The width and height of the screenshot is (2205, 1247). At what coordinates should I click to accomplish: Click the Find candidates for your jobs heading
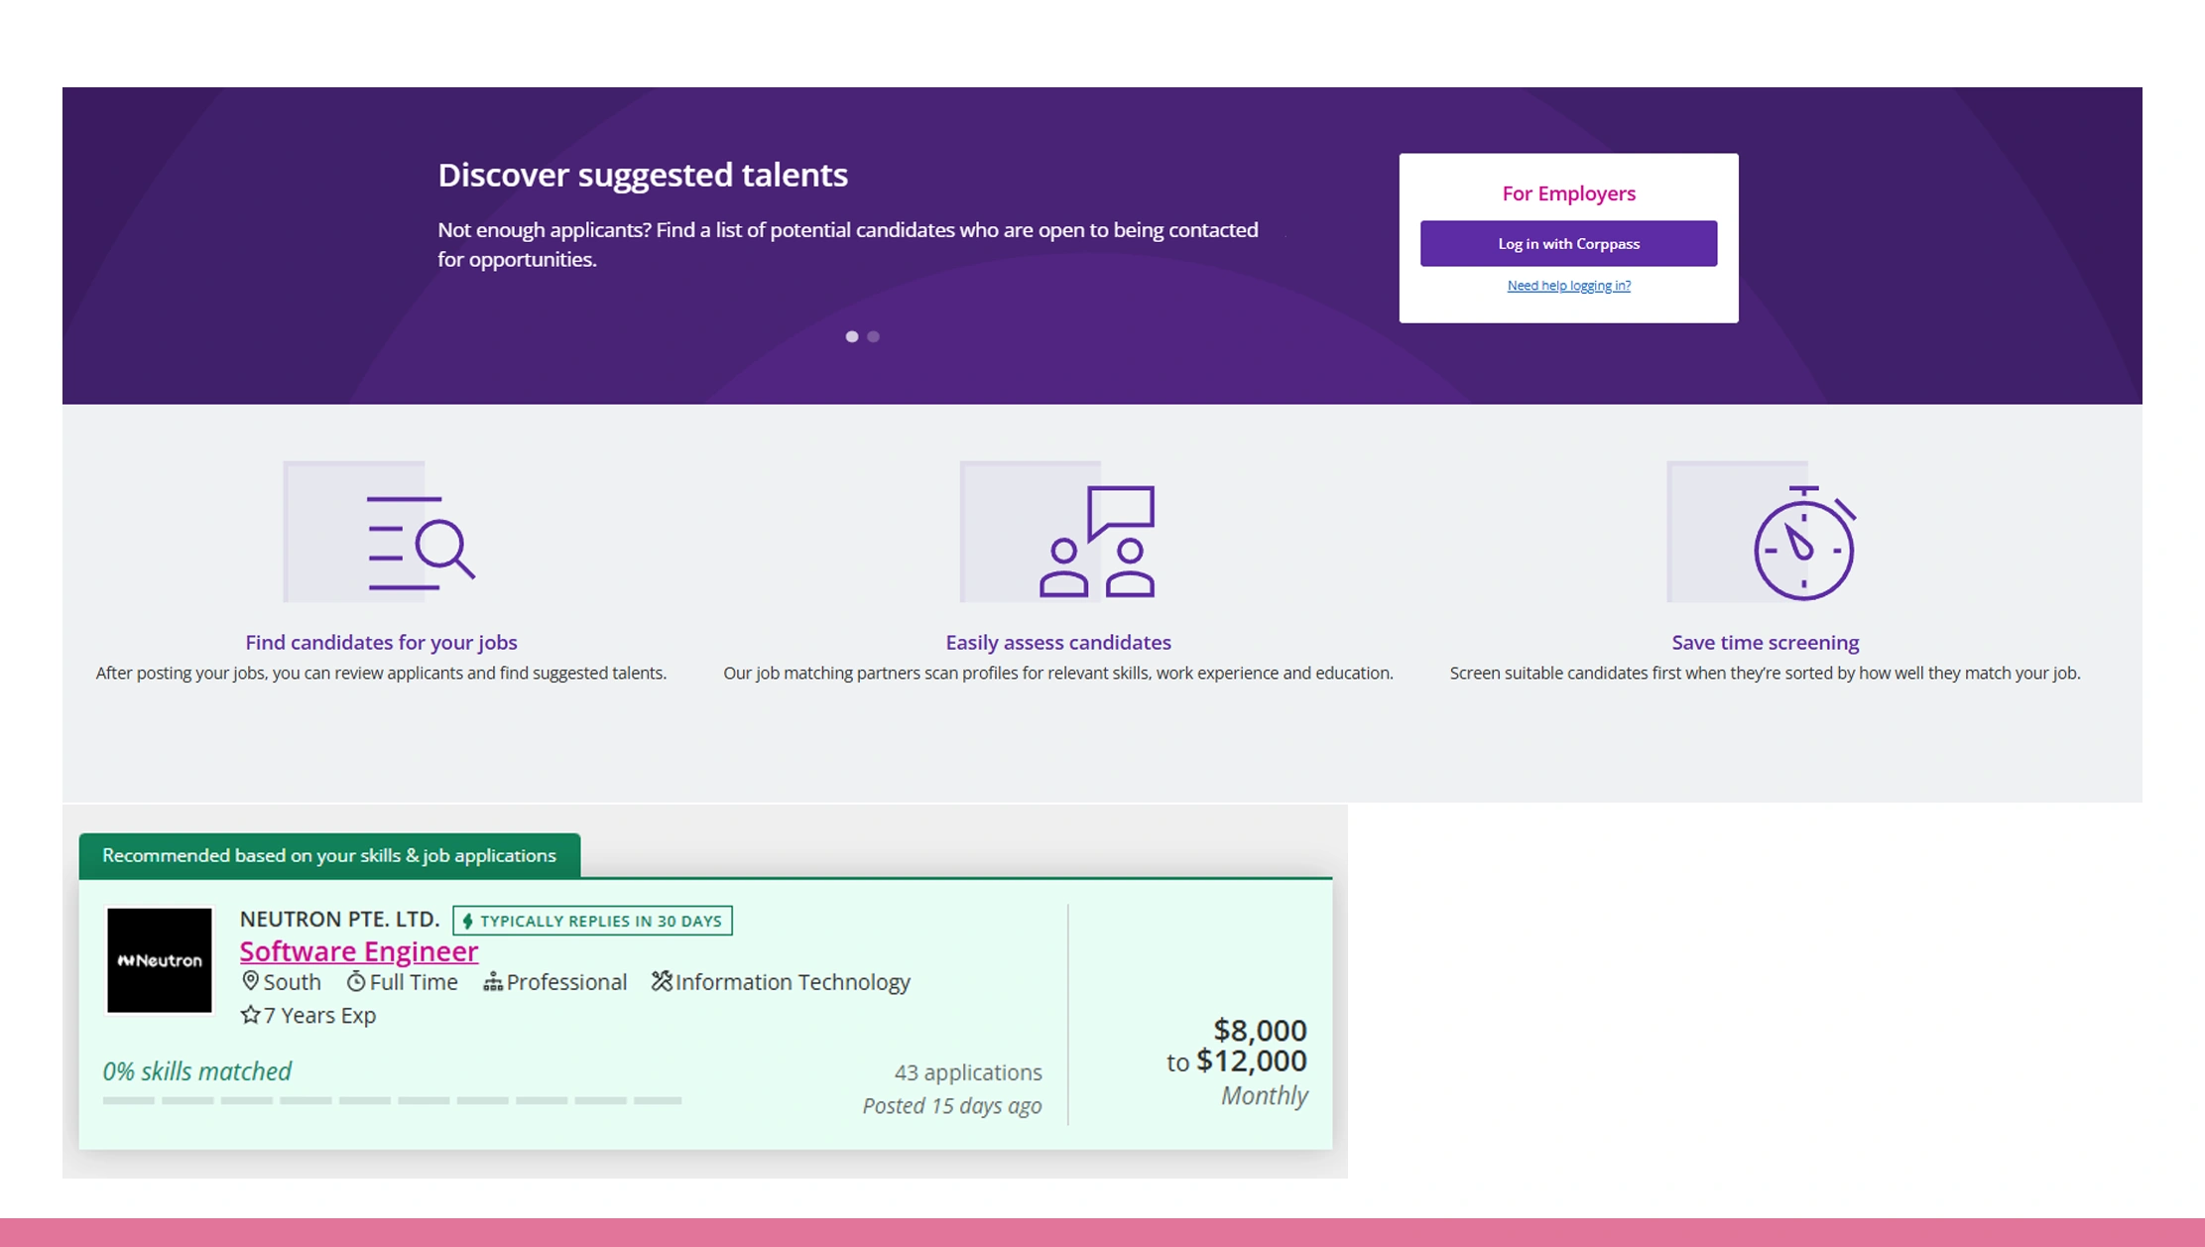coord(381,642)
